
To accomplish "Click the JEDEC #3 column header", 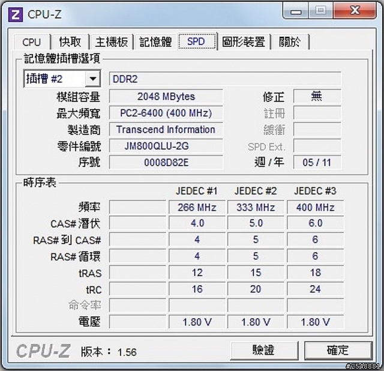I will [x=316, y=191].
